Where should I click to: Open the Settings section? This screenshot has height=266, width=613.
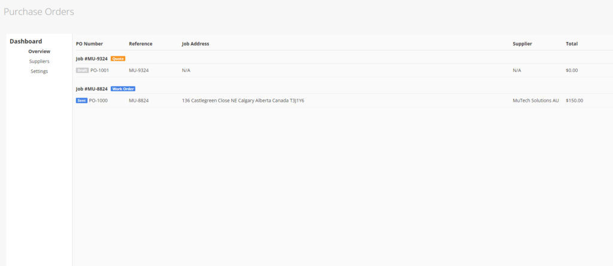(39, 71)
